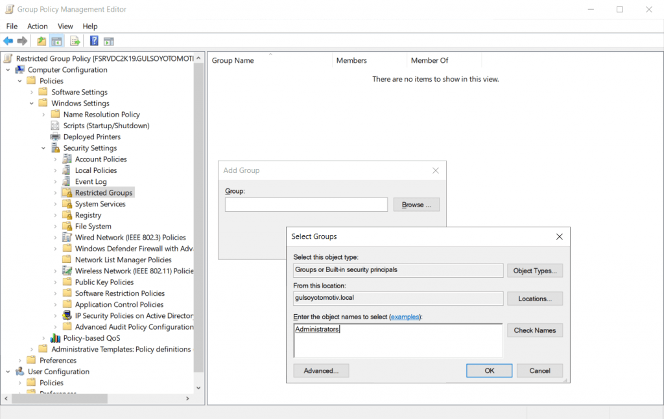Click Show/Hide Action Pane toolbar icon

pos(109,41)
